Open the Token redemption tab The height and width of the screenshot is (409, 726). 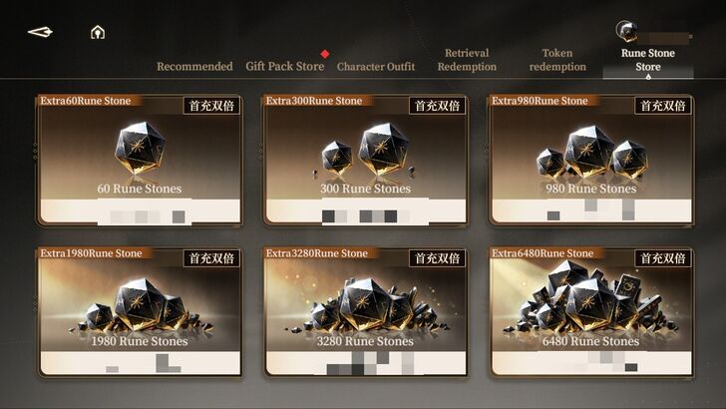pos(557,60)
